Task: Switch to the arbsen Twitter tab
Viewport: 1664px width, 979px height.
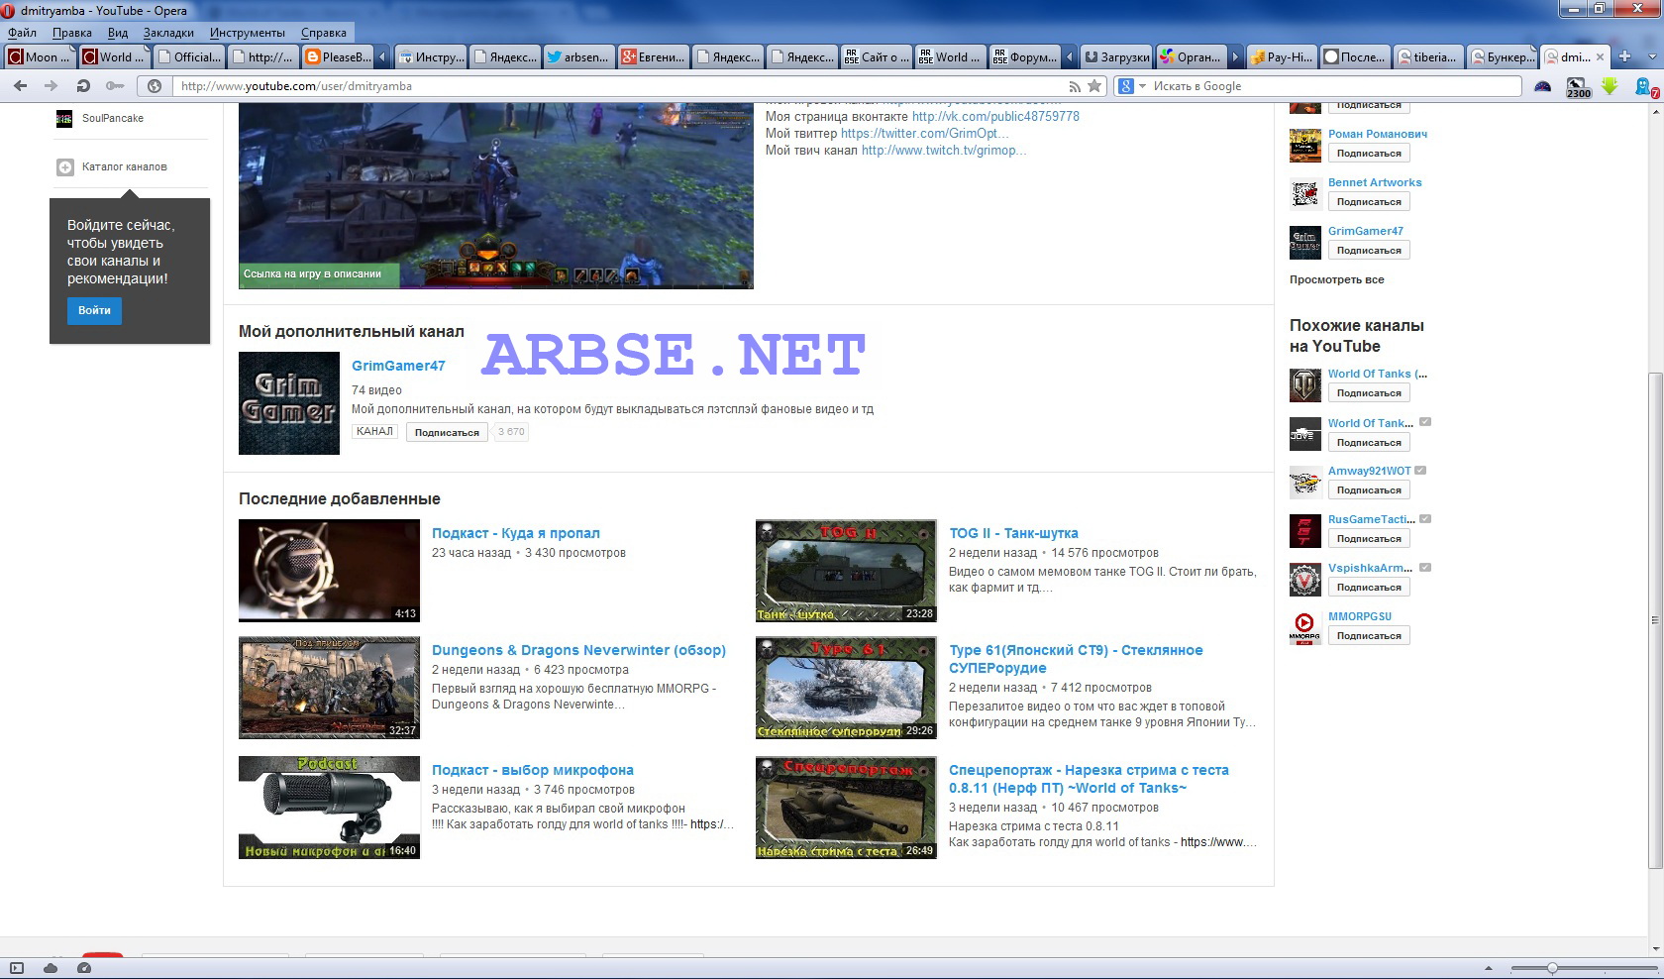Action: 578,56
